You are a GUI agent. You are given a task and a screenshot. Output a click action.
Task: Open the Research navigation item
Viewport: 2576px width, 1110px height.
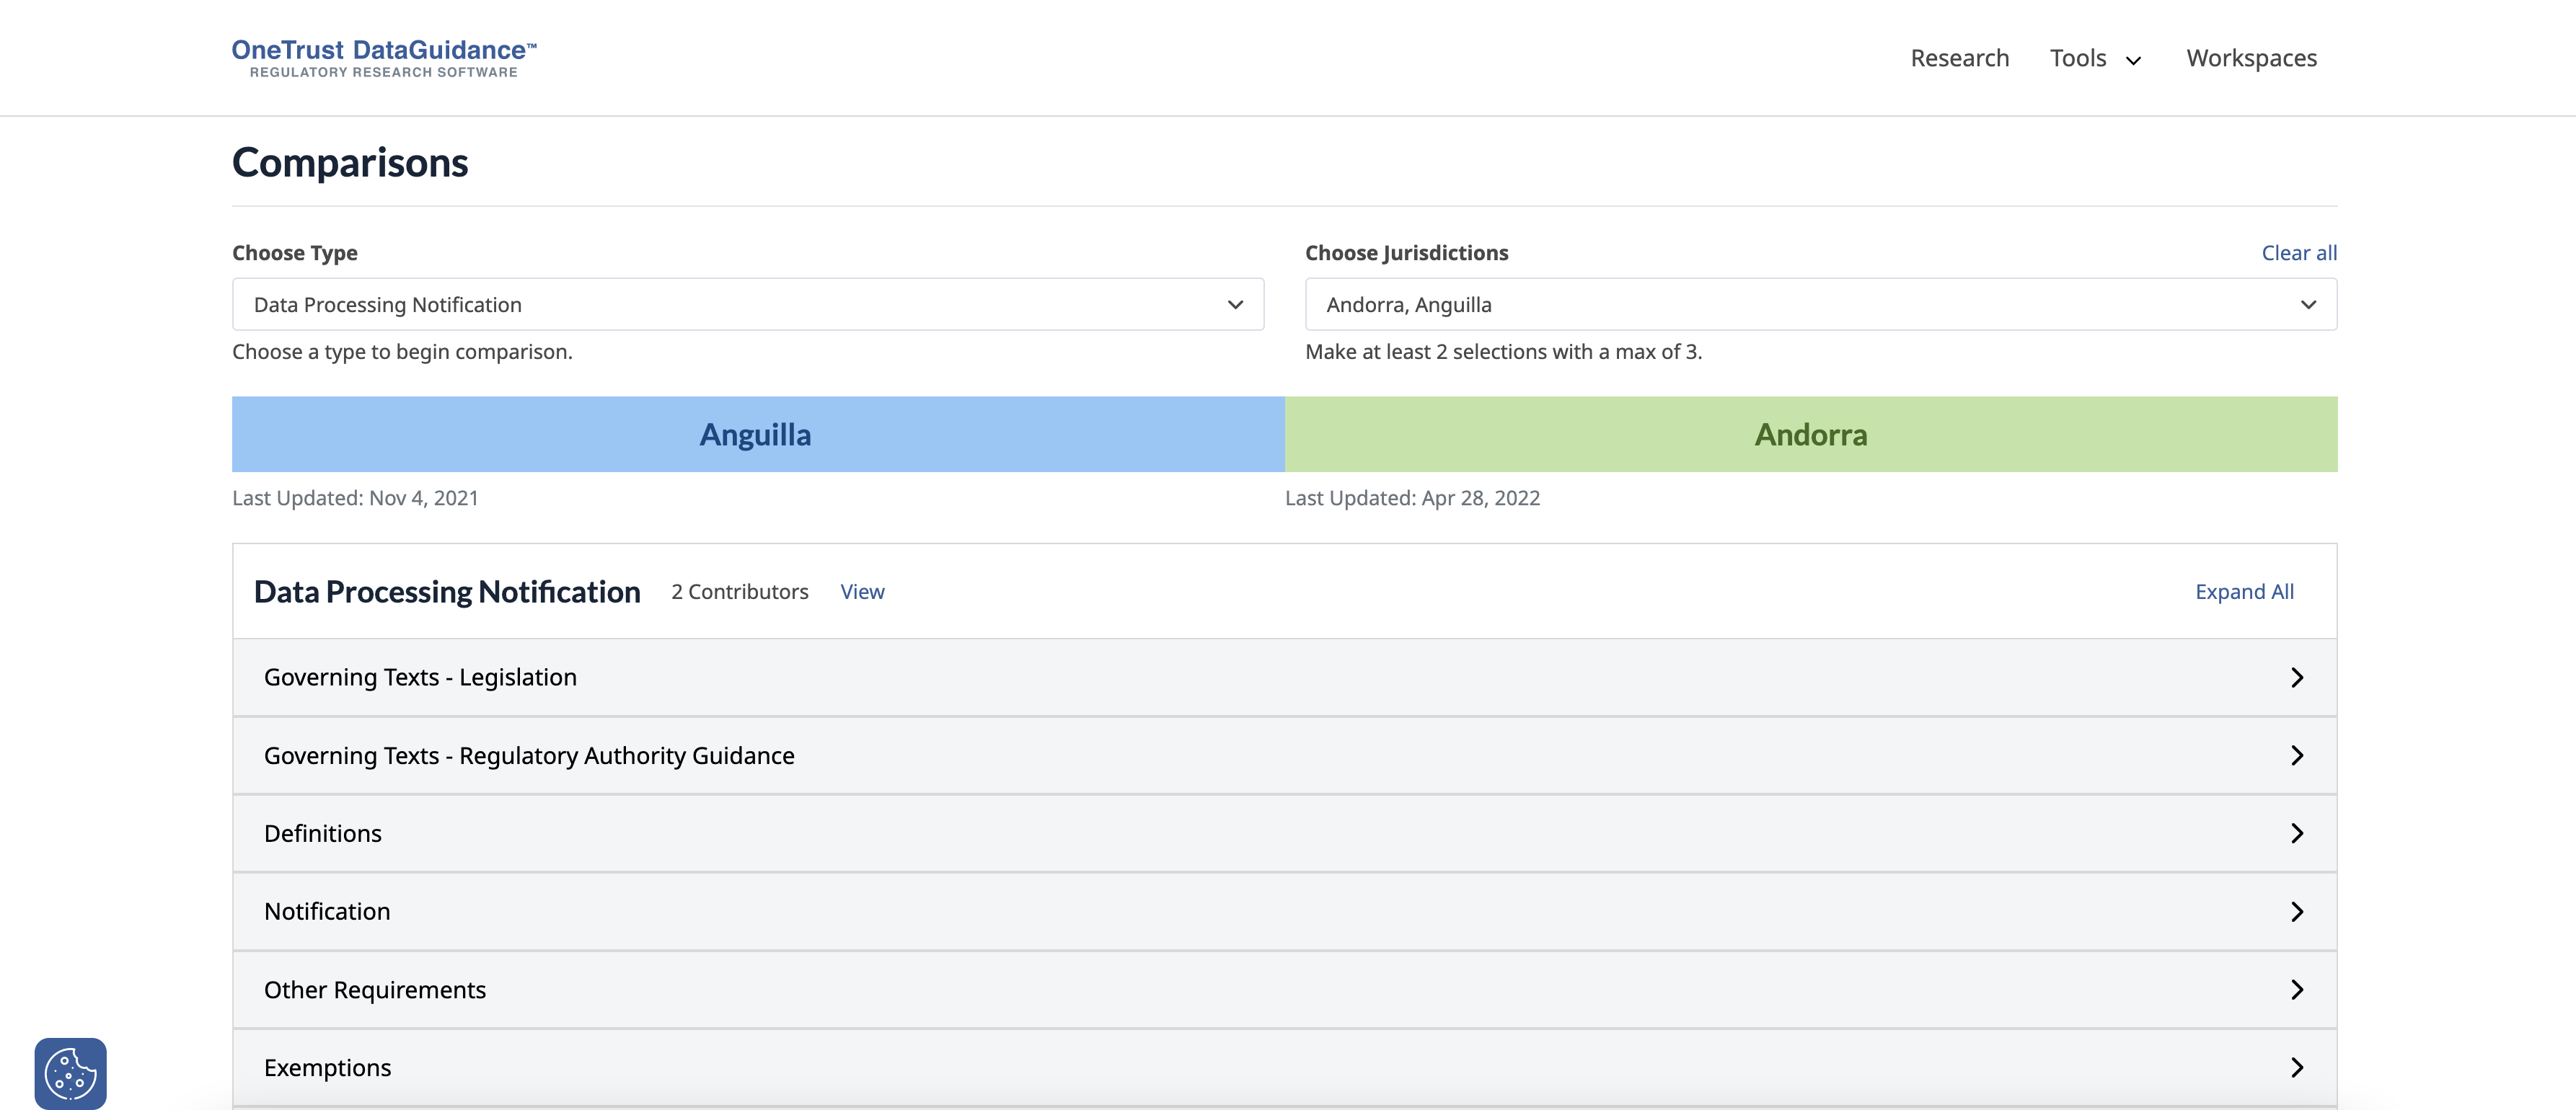[x=1959, y=58]
